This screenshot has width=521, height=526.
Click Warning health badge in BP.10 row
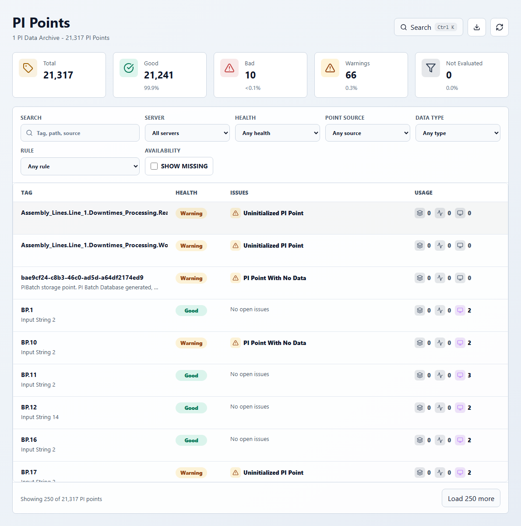(191, 343)
